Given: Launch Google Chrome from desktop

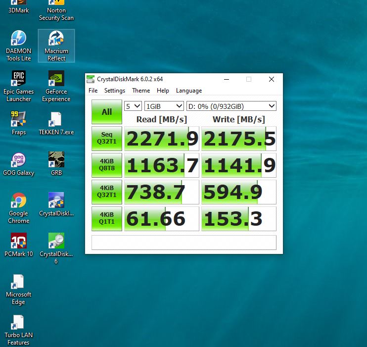Looking at the screenshot, I should coord(18,208).
